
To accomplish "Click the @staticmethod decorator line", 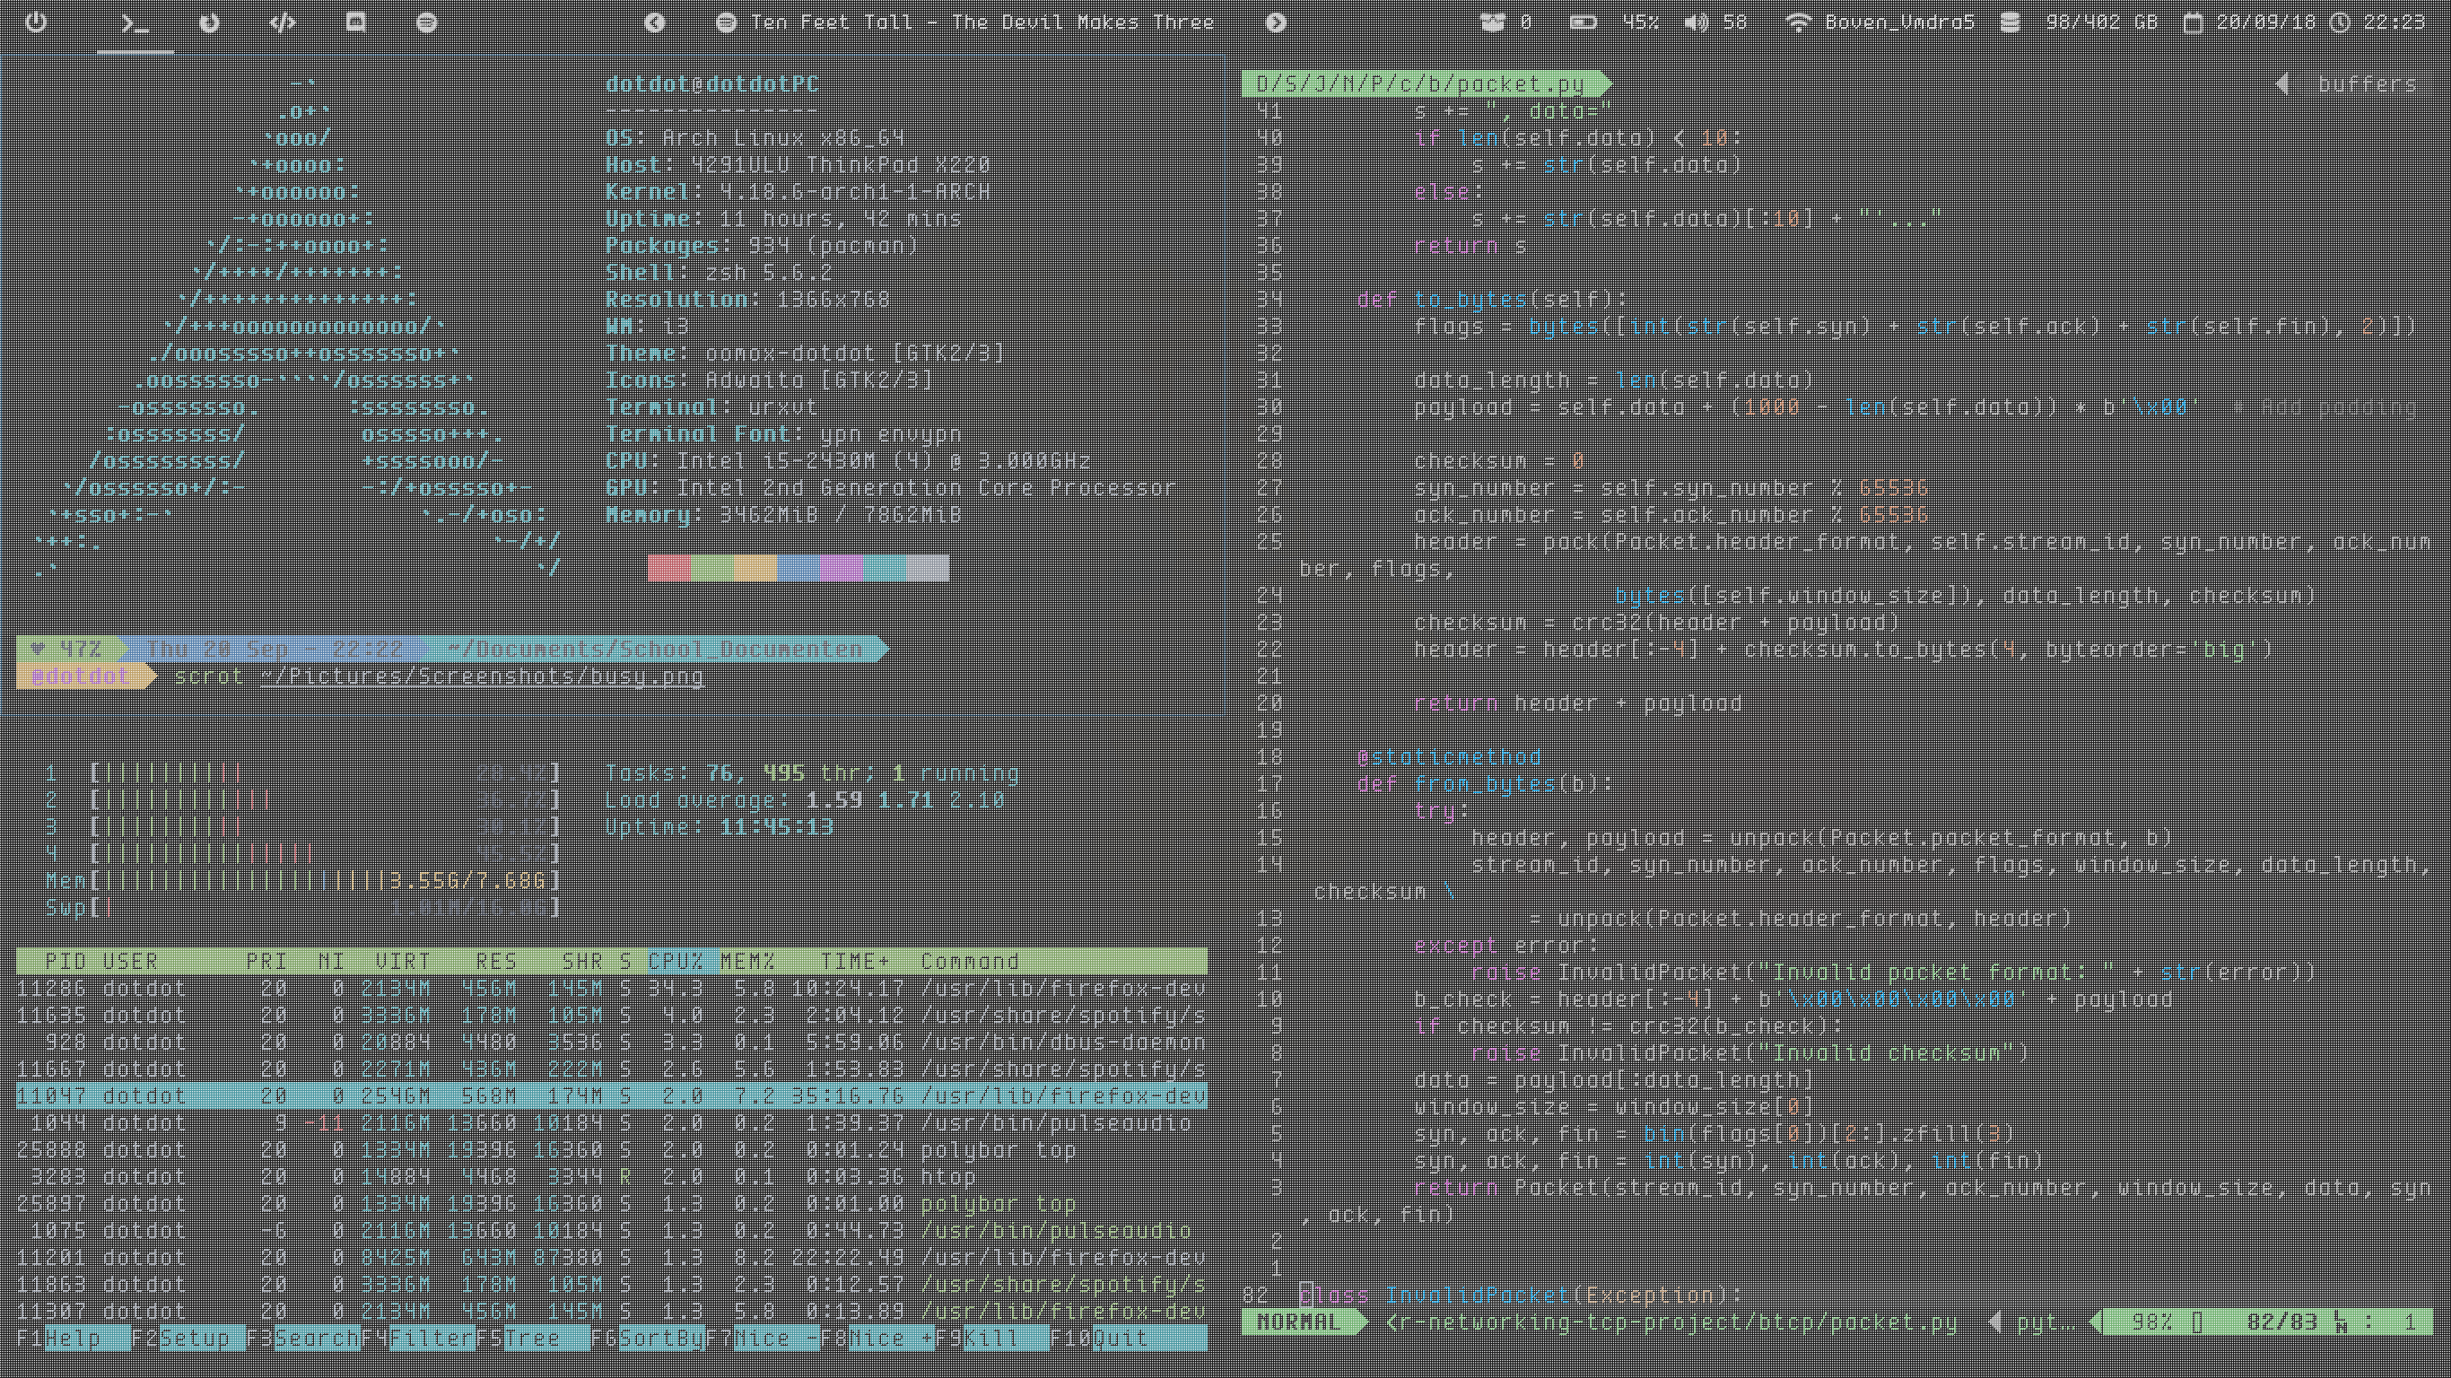I will pyautogui.click(x=1449, y=757).
